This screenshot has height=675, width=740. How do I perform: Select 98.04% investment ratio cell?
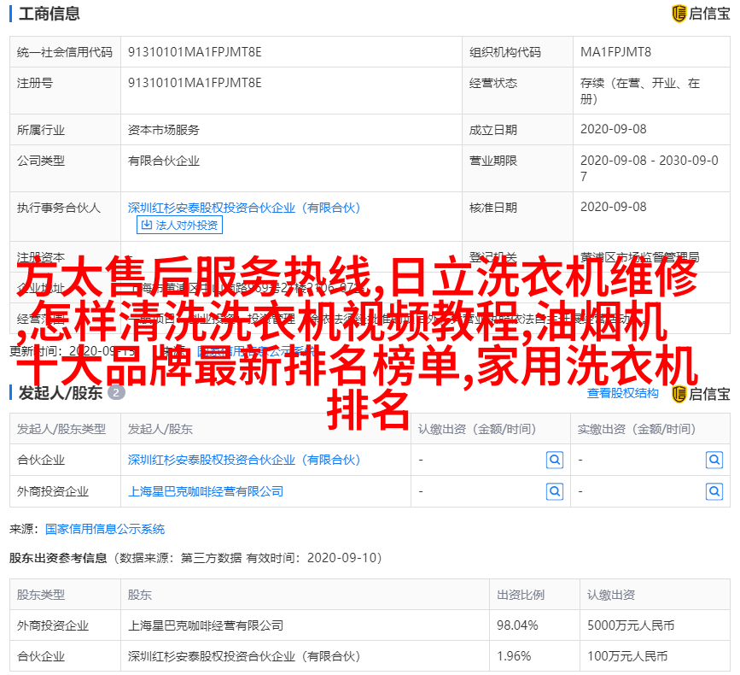point(517,625)
